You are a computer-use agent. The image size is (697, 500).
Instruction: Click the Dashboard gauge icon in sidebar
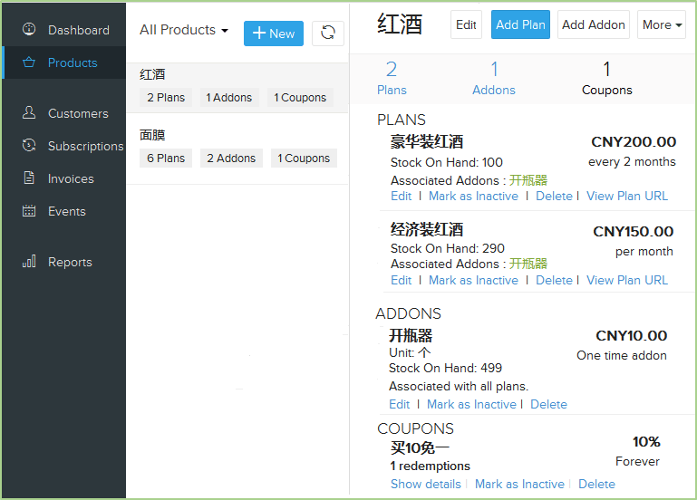tap(29, 30)
